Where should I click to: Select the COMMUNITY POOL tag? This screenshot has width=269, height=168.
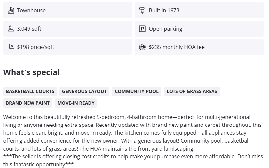point(136,91)
